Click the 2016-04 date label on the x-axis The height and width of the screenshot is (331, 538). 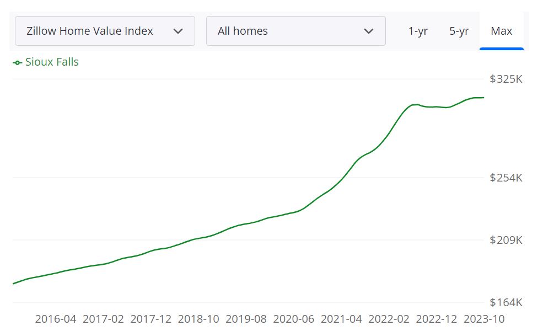point(56,319)
